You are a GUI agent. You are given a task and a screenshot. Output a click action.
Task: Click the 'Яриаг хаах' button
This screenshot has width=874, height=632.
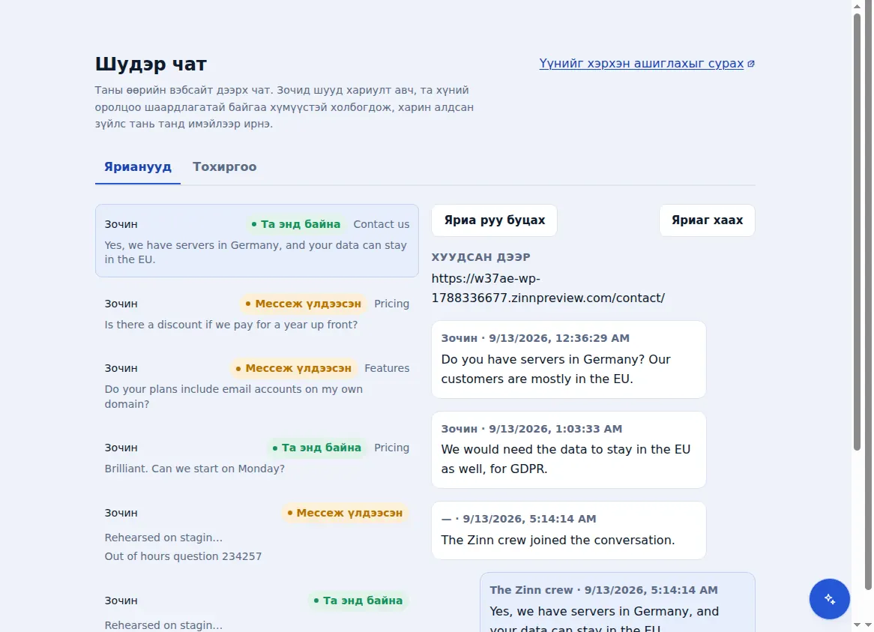pos(707,220)
